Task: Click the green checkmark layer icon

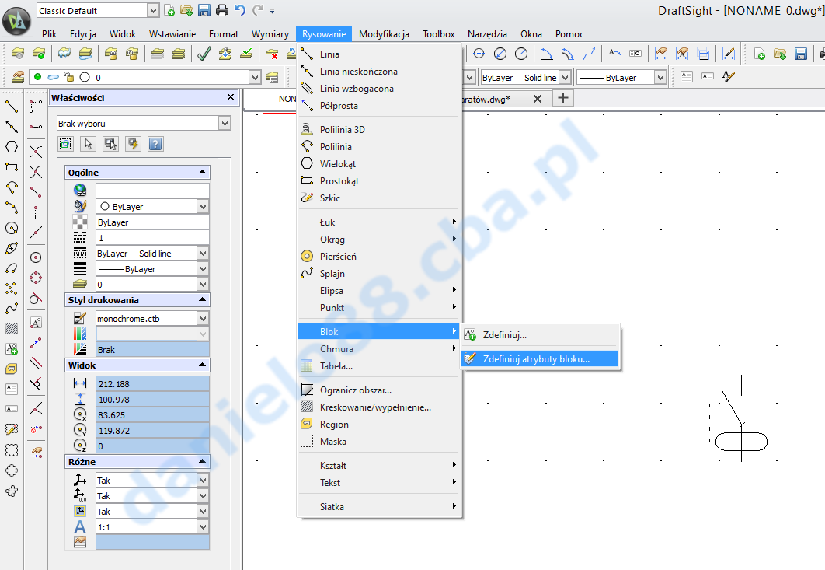Action: [204, 53]
